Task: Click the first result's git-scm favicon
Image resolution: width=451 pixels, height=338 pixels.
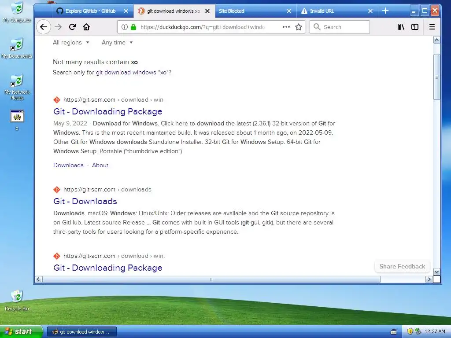Action: (x=57, y=100)
